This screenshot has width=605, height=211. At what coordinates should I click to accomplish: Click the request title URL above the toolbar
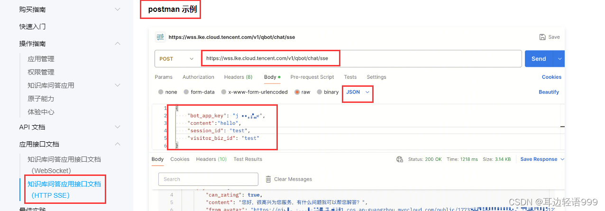tap(232, 37)
